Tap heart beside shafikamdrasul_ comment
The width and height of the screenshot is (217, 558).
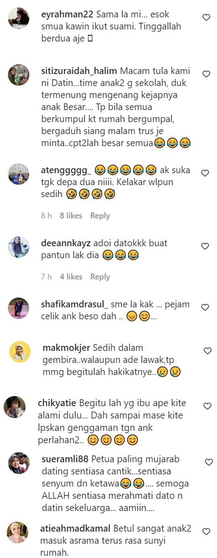(x=205, y=307)
